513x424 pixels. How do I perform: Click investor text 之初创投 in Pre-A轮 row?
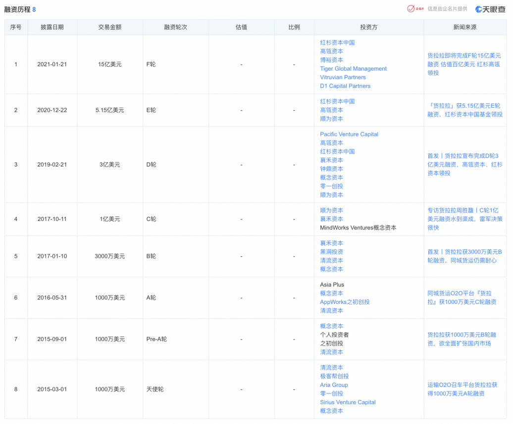coord(331,343)
